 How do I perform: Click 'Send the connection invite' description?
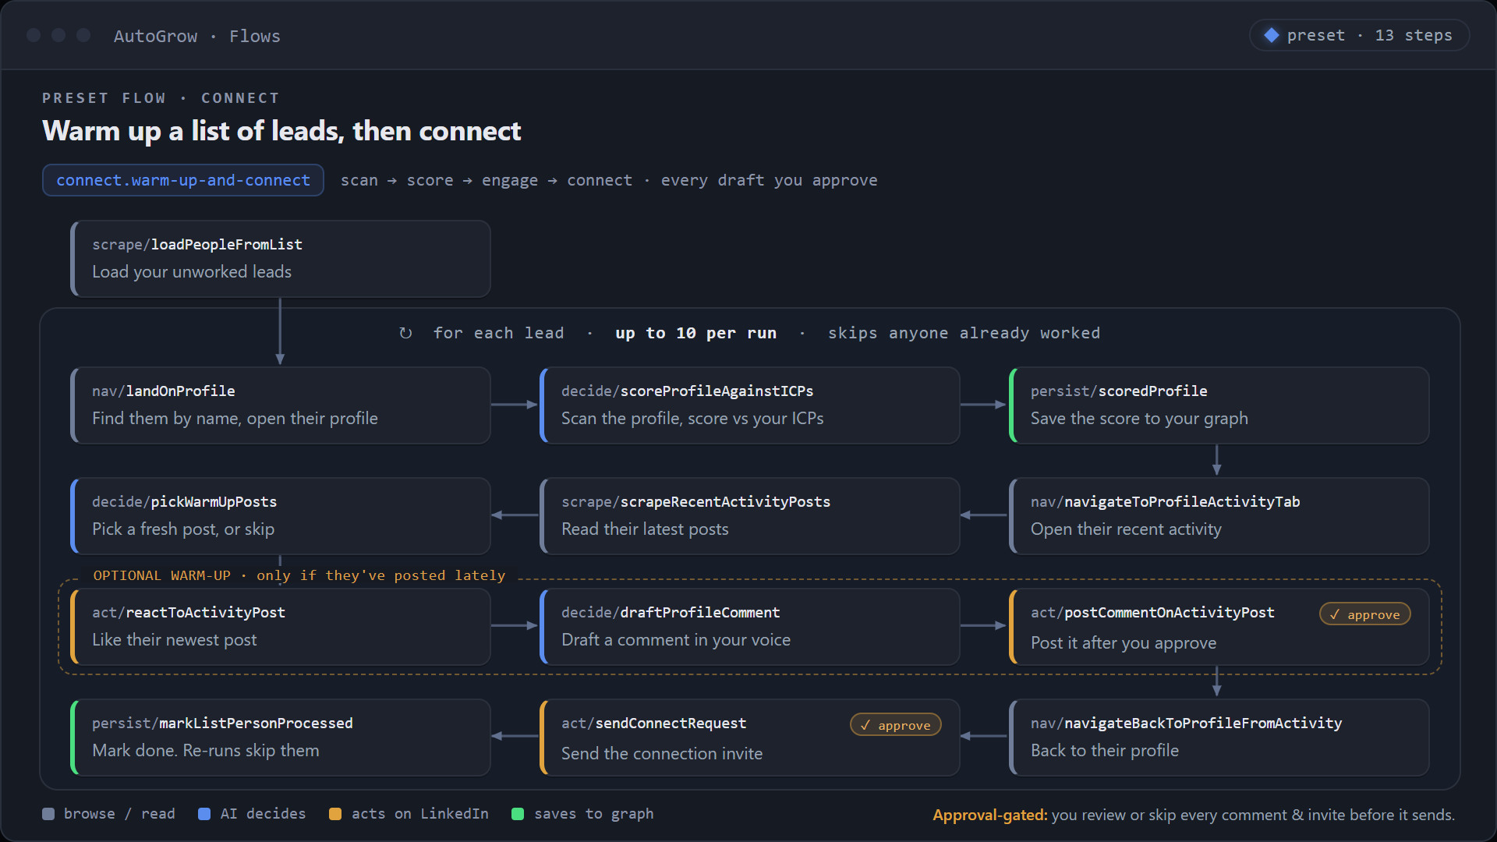pos(662,754)
